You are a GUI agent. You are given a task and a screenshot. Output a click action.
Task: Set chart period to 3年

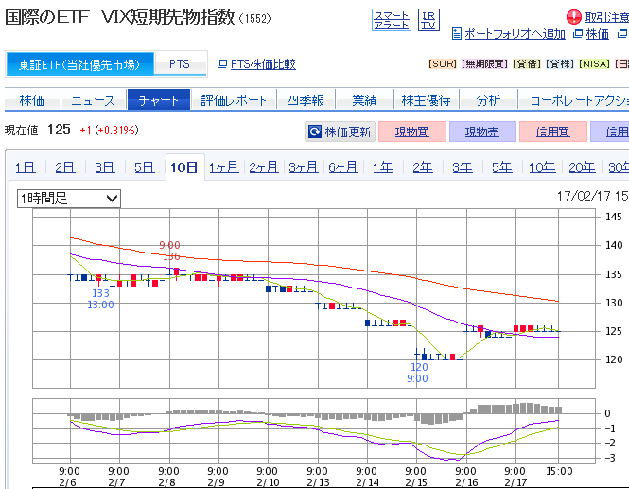463,167
